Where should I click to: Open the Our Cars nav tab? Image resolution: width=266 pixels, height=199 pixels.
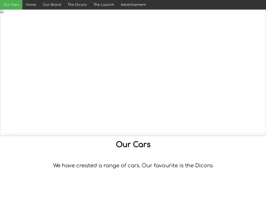tap(11, 4)
